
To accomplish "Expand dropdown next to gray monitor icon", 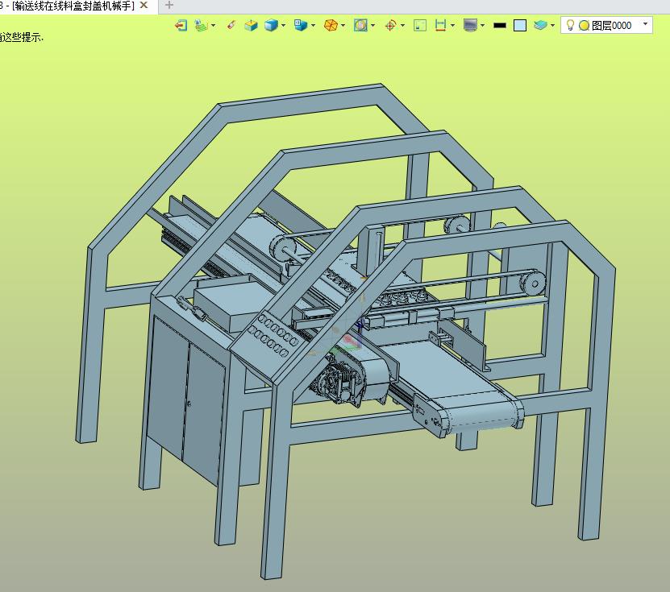I will tap(482, 26).
